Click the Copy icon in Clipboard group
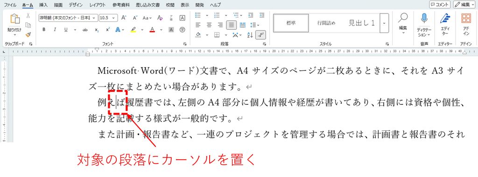The height and width of the screenshot is (177, 478). (x=28, y=25)
